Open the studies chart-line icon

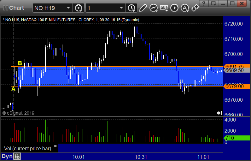pyautogui.click(x=154, y=8)
